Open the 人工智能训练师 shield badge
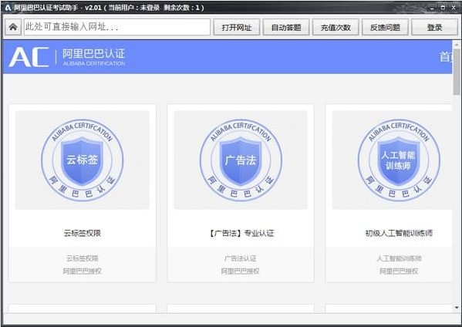Image resolution: width=462 pixels, height=327 pixels. 399,160
